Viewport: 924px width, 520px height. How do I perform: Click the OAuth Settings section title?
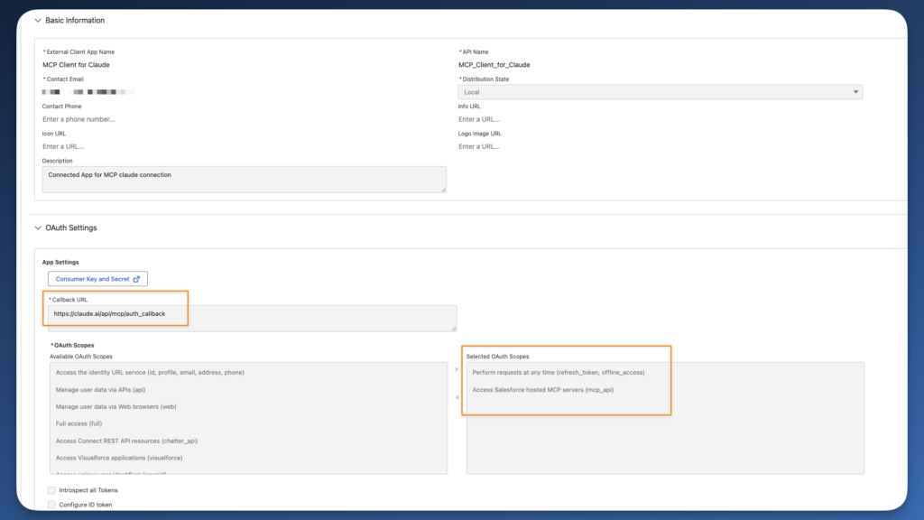(x=71, y=228)
